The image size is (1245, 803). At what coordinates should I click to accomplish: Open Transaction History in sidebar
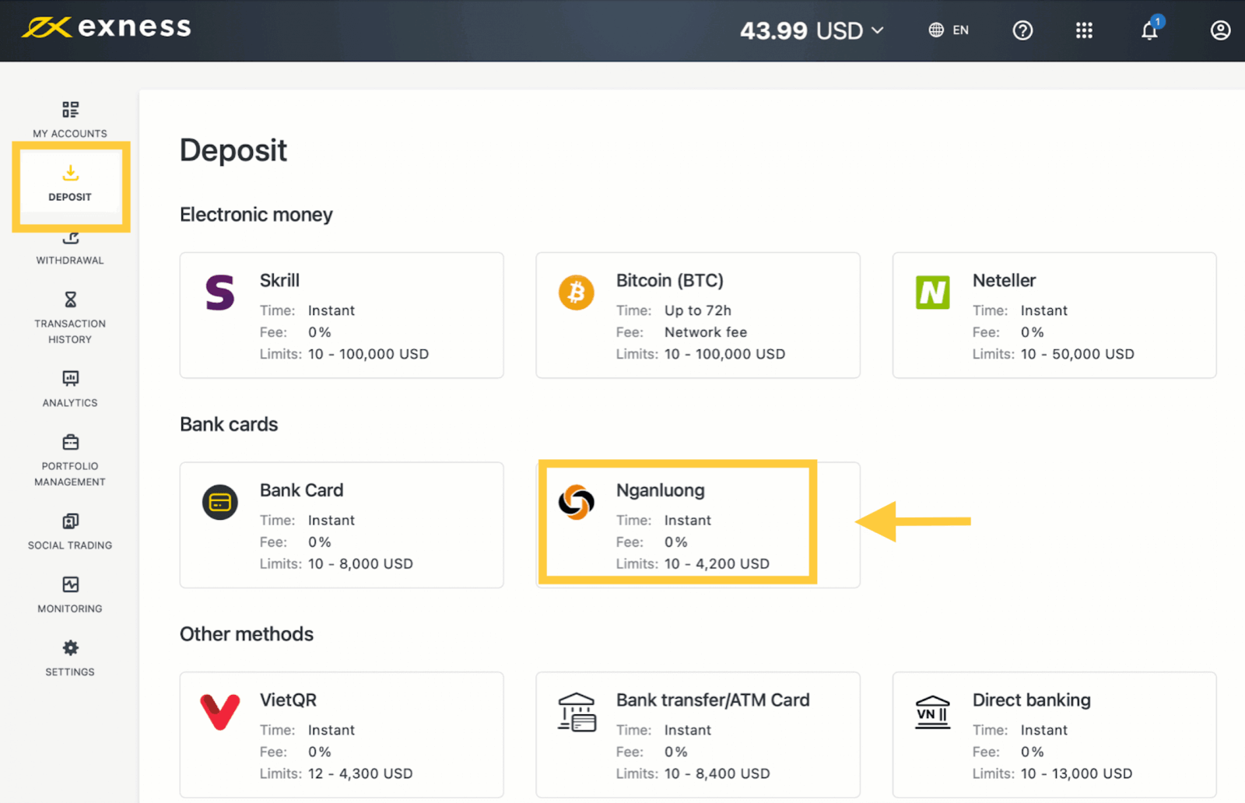point(70,317)
